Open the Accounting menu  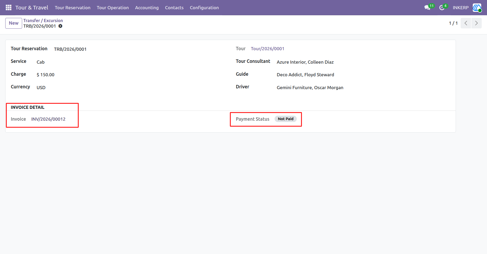point(147,8)
